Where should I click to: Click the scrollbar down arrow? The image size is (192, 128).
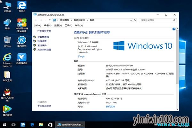(177, 109)
